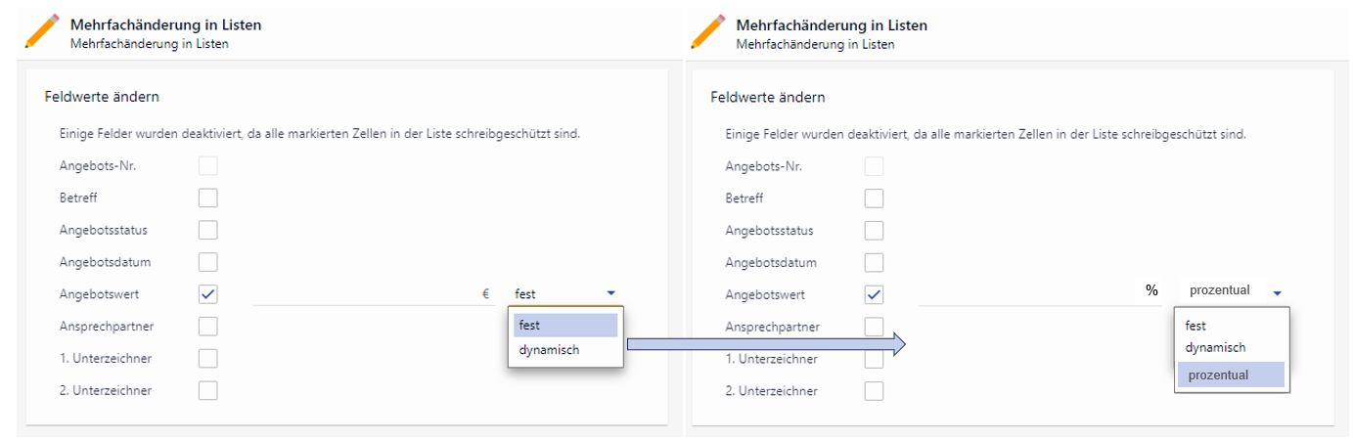Choose 'fest' in the right dropdown list
Screen dimensions: 1353x441
(x=1195, y=326)
